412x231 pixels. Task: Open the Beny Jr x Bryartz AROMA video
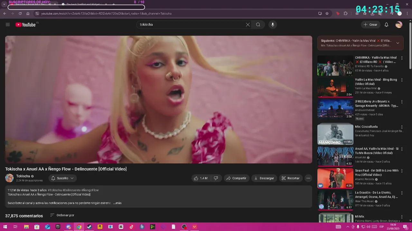pos(335,109)
